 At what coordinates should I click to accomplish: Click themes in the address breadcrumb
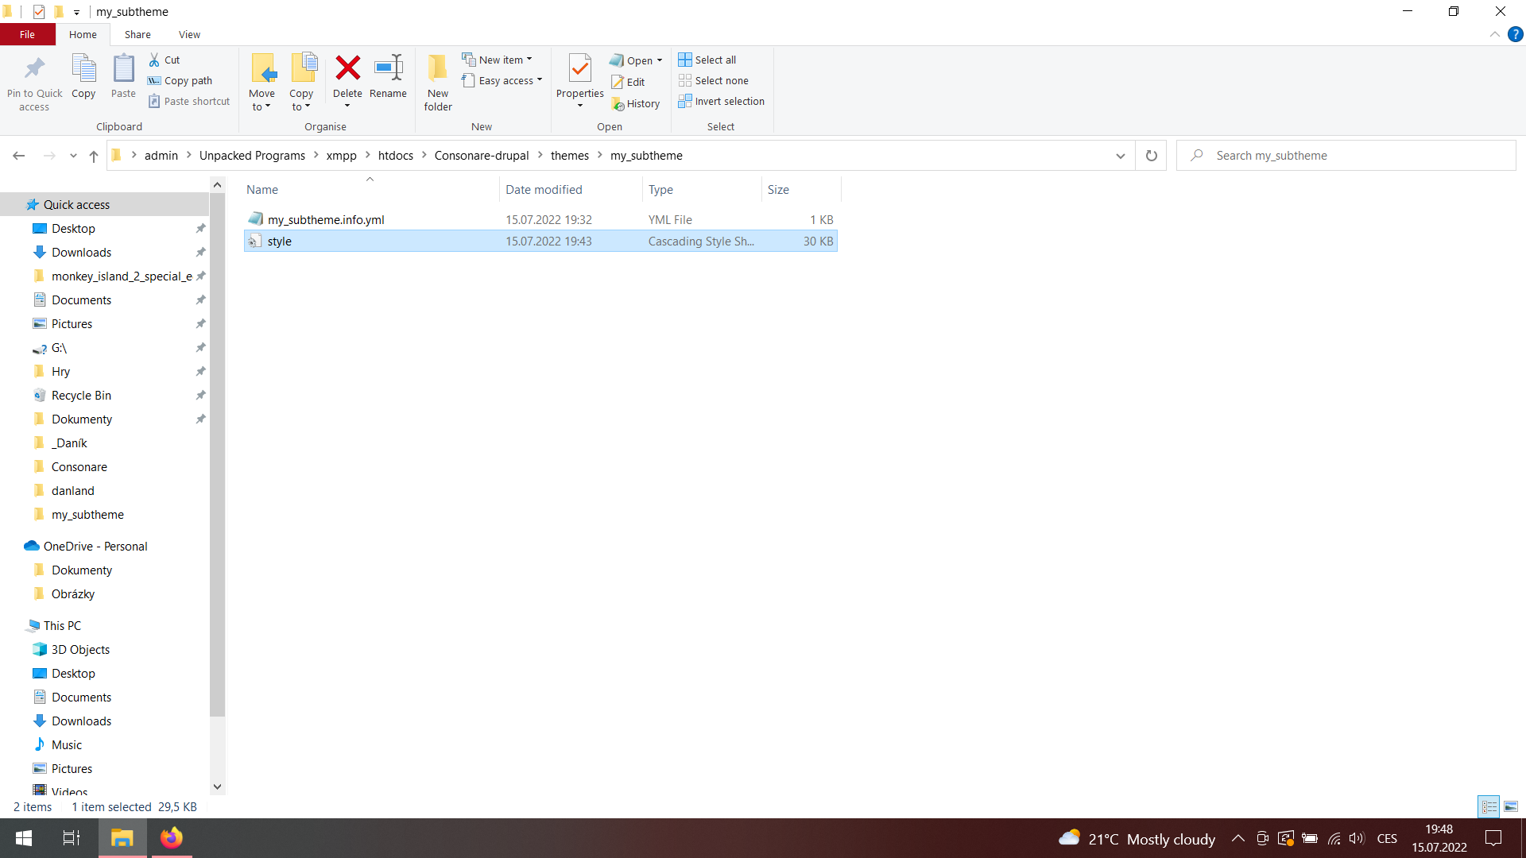570,156
